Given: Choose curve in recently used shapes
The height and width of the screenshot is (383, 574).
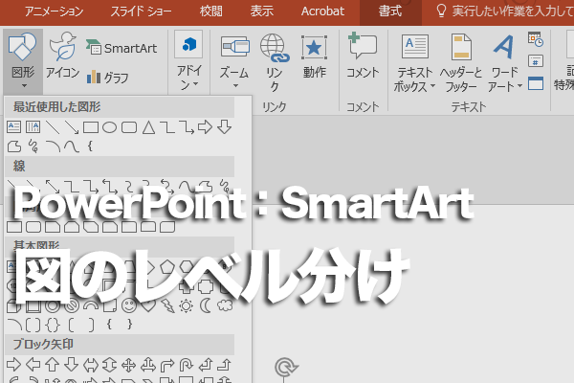Looking at the screenshot, I should coord(72,146).
